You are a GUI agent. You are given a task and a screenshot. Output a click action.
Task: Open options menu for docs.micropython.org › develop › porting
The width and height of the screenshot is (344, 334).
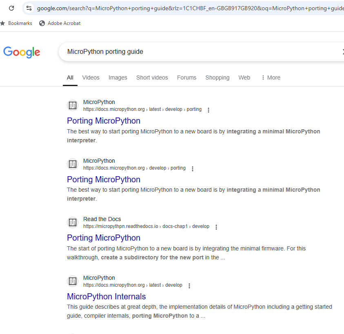pyautogui.click(x=192, y=169)
